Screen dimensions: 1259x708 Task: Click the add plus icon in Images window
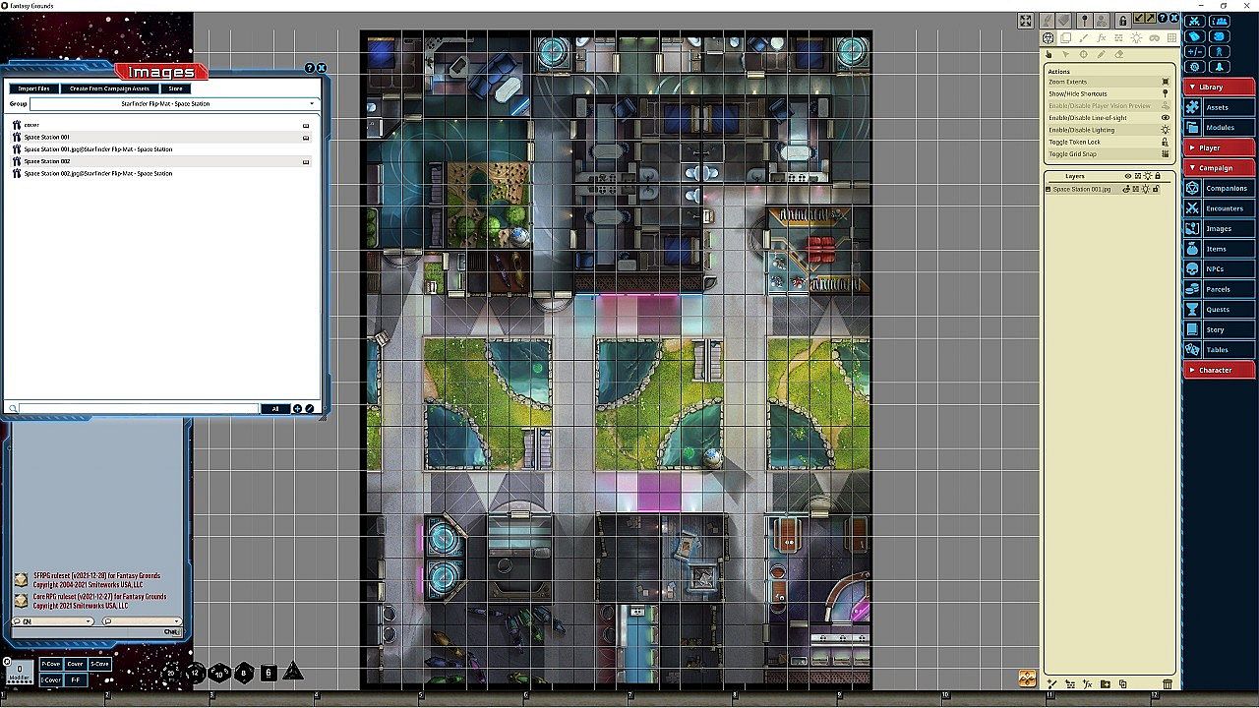[x=298, y=409]
